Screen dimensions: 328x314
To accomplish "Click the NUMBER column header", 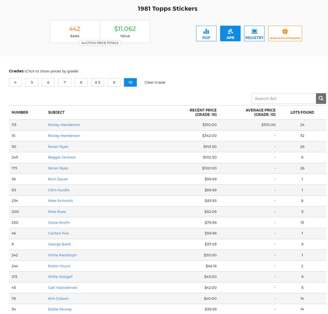I will 20,112.
